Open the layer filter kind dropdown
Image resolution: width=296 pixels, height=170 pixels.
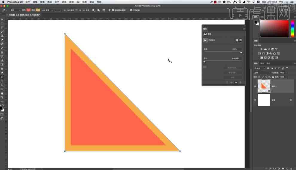[260, 68]
